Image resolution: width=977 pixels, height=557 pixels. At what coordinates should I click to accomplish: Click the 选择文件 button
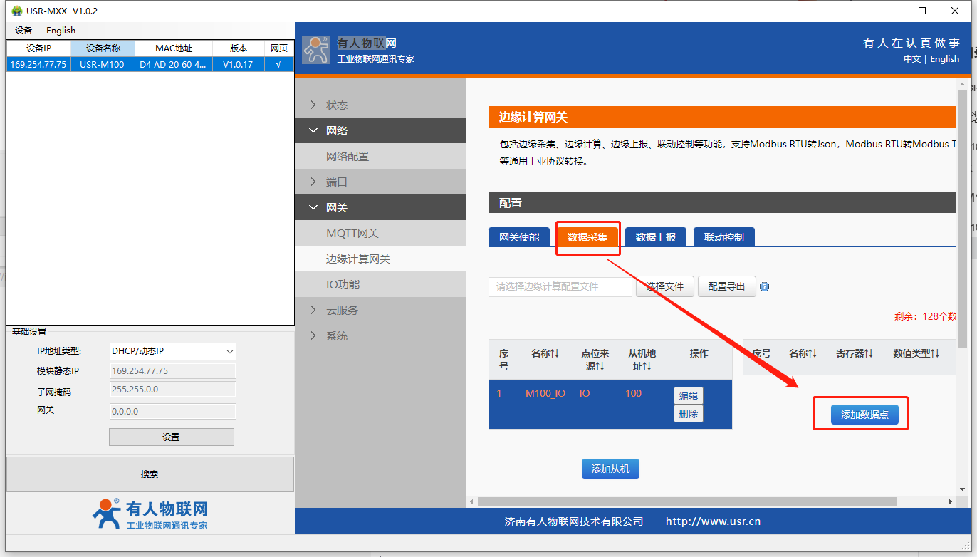665,286
